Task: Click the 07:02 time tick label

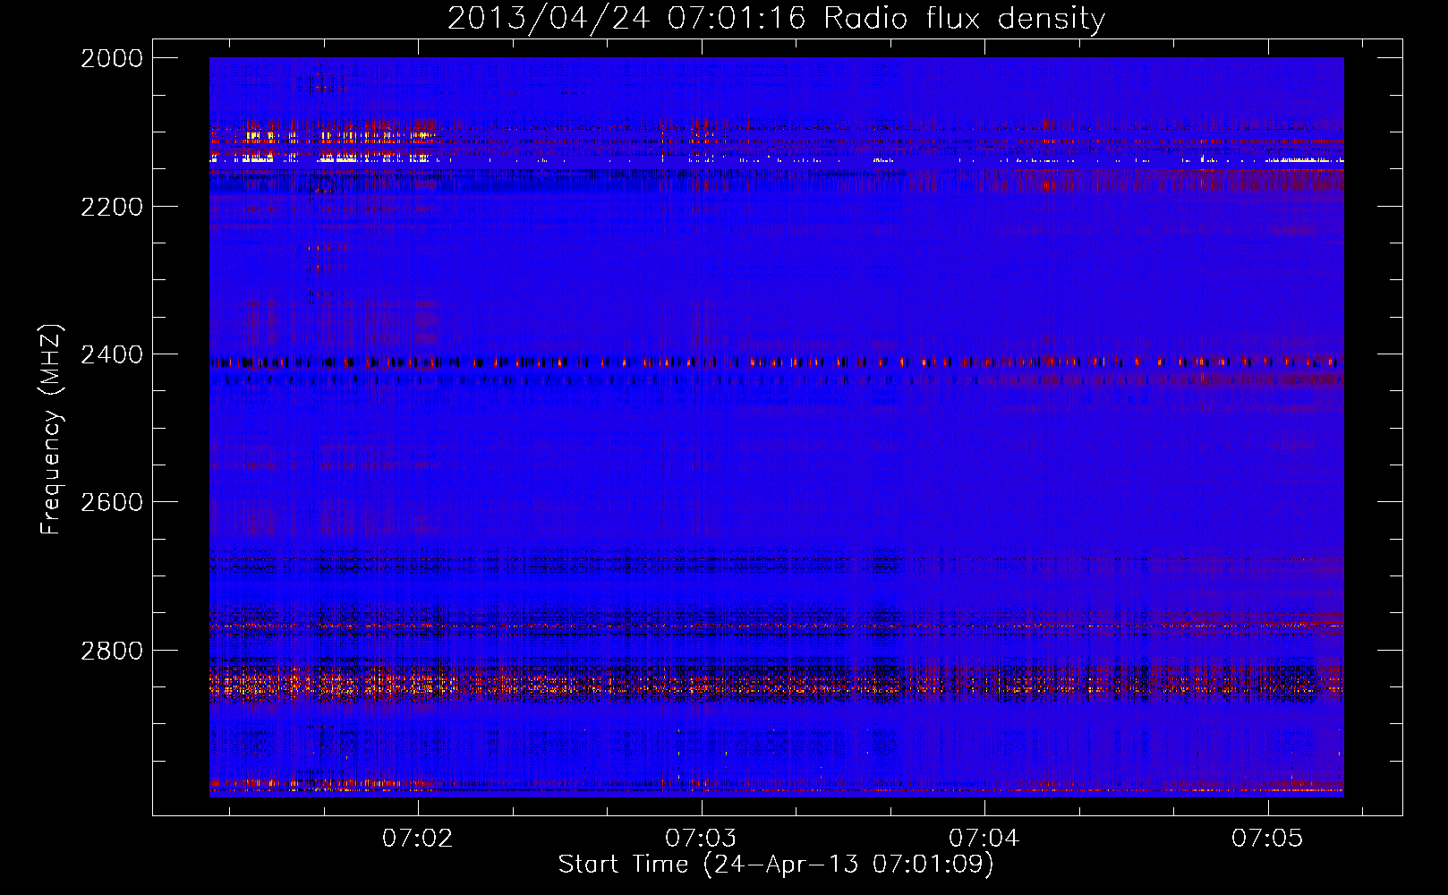Action: click(x=417, y=839)
